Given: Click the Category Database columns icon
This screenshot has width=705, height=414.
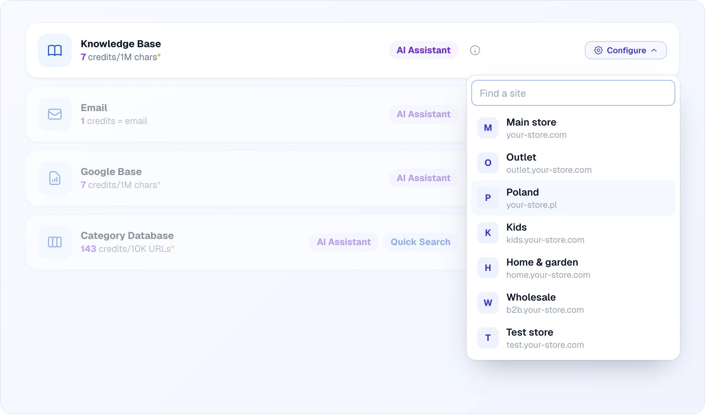Looking at the screenshot, I should point(55,242).
